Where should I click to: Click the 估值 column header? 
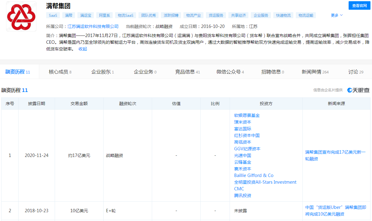point(176,104)
